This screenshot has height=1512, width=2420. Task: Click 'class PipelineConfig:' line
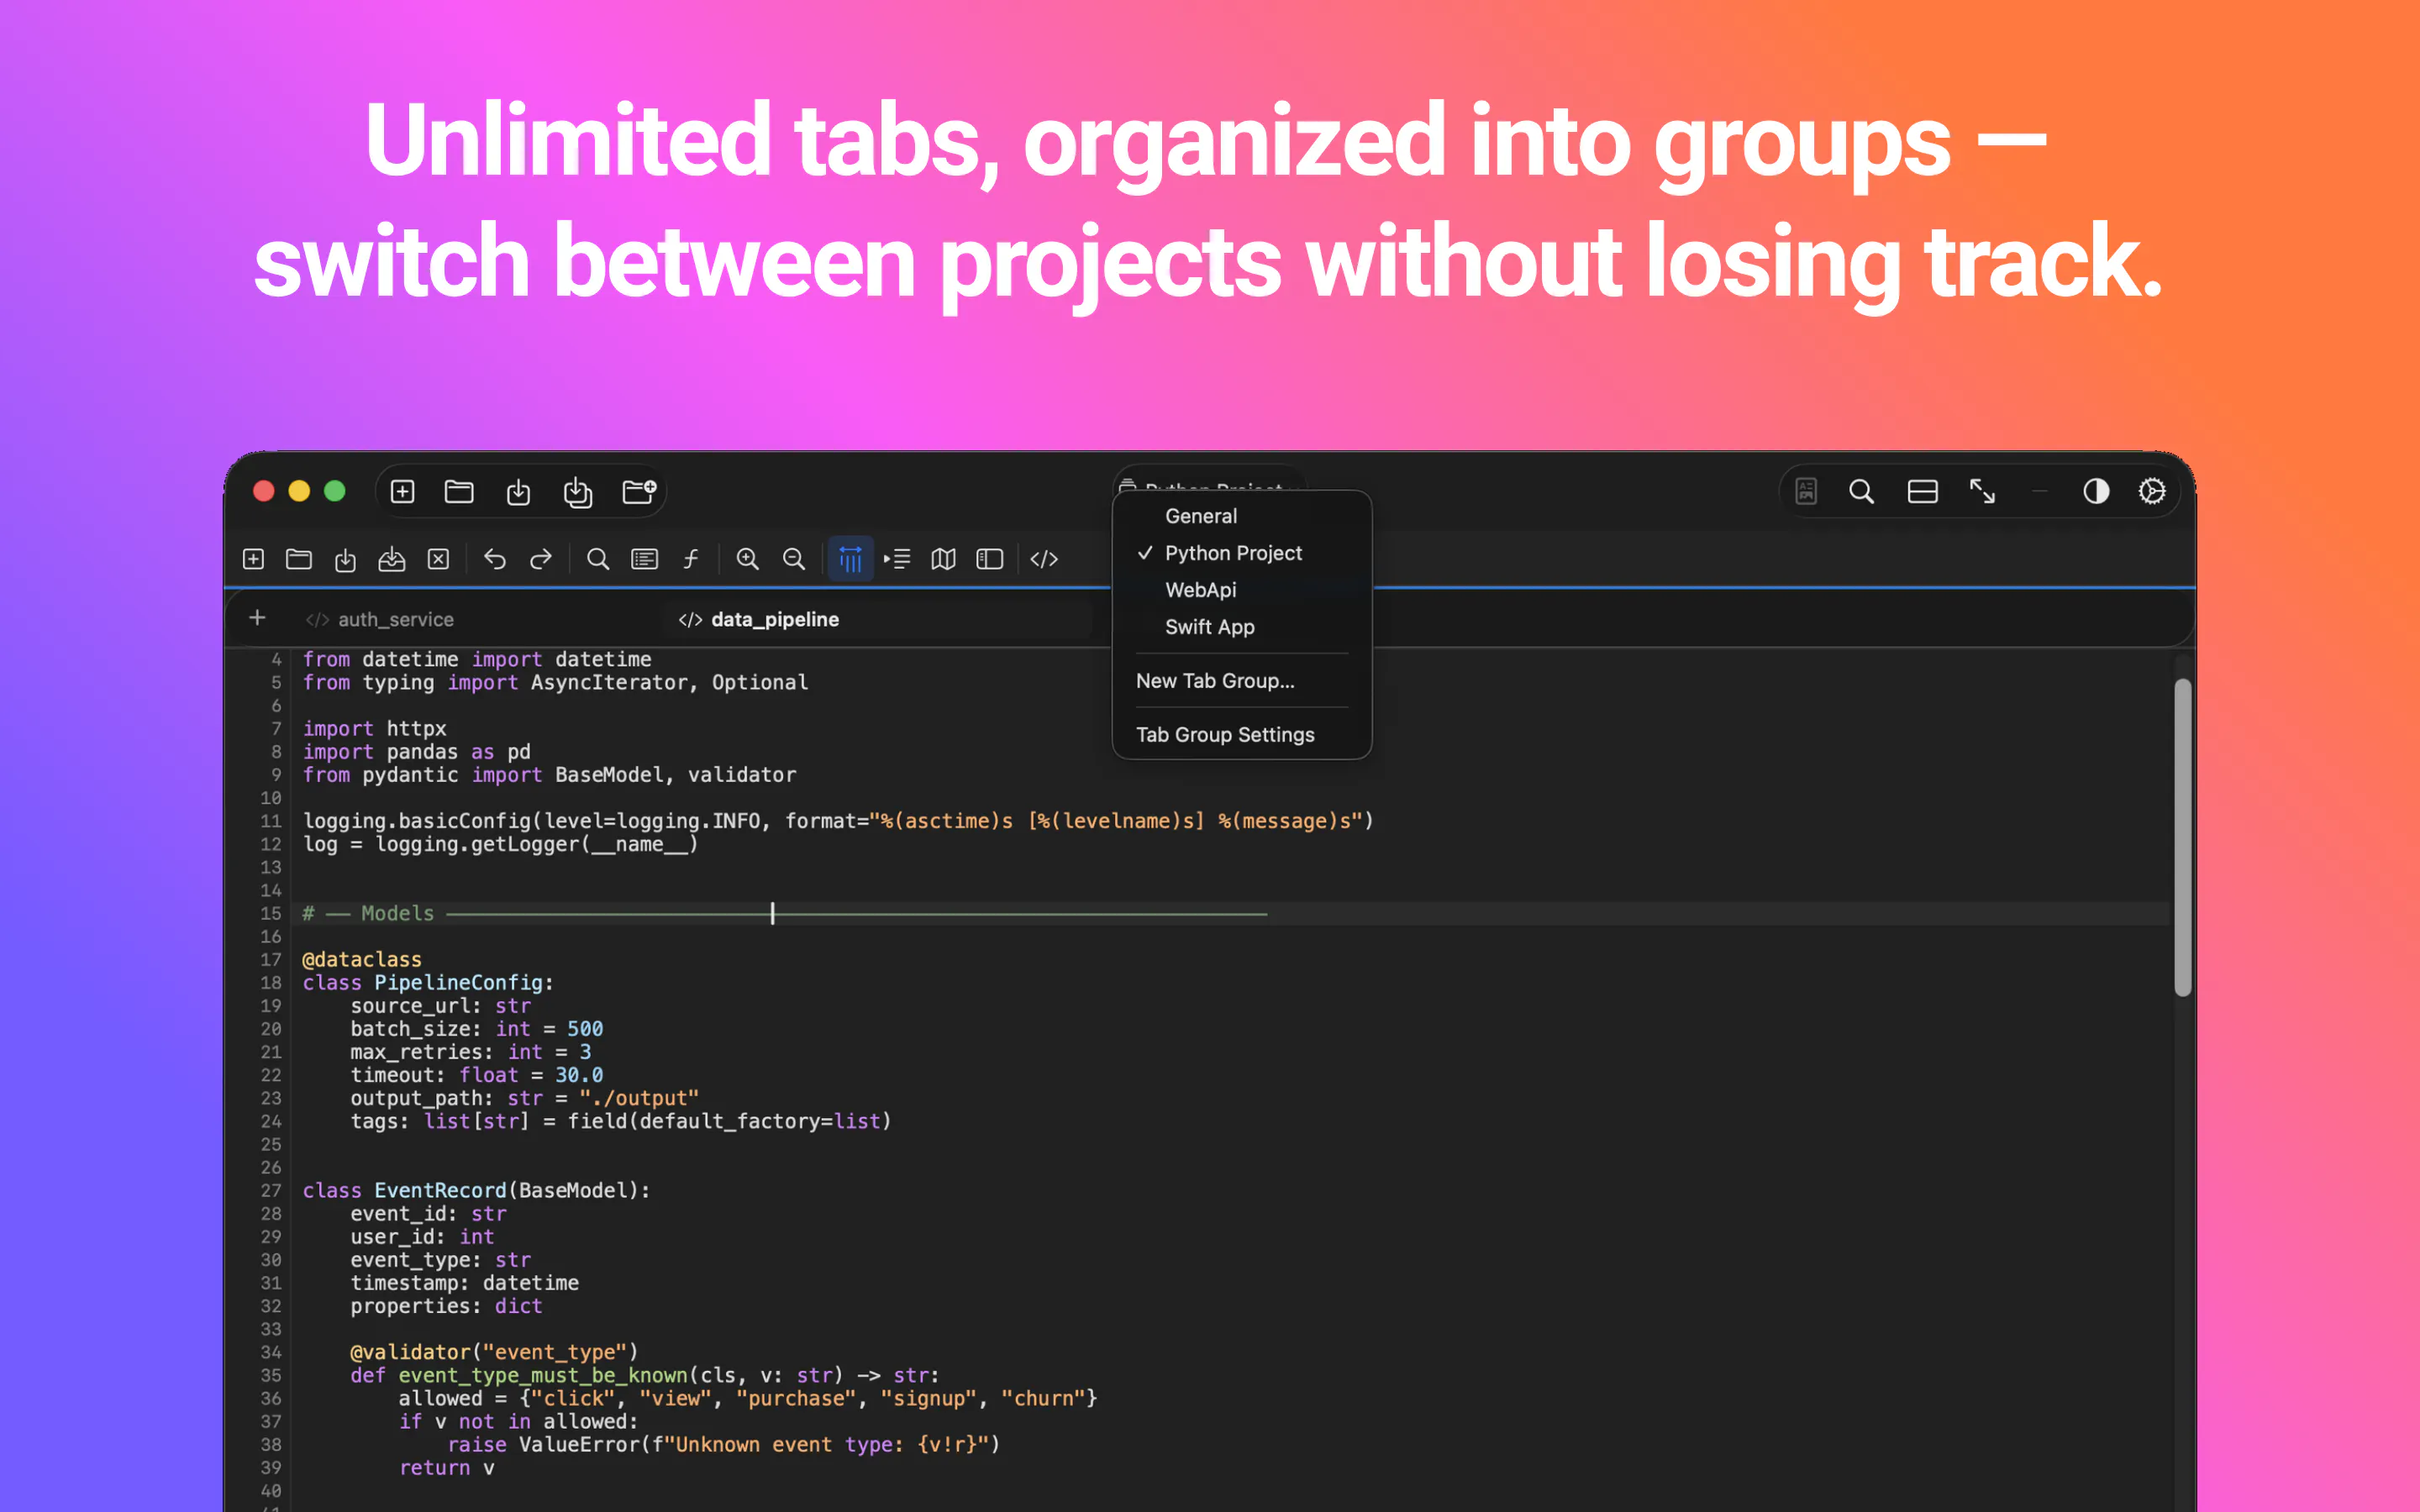(428, 983)
